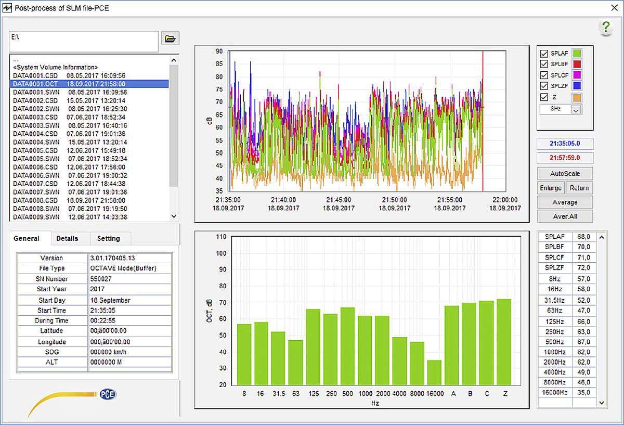The width and height of the screenshot is (624, 425).
Task: Open the System Volume Information folder
Action: [x=56, y=67]
